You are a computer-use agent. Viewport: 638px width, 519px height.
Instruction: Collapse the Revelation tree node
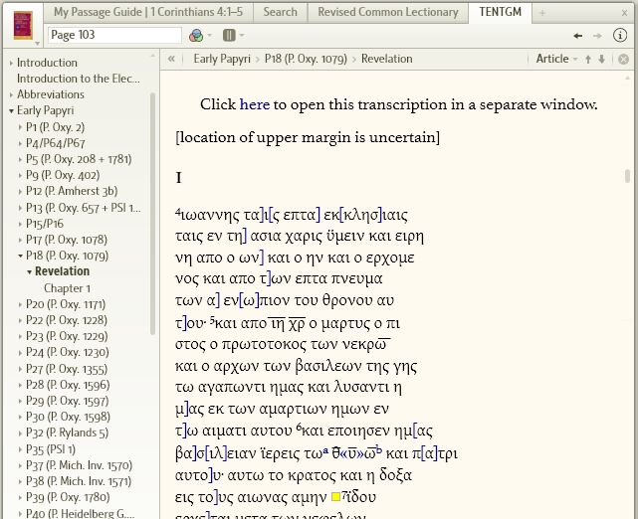[x=29, y=271]
